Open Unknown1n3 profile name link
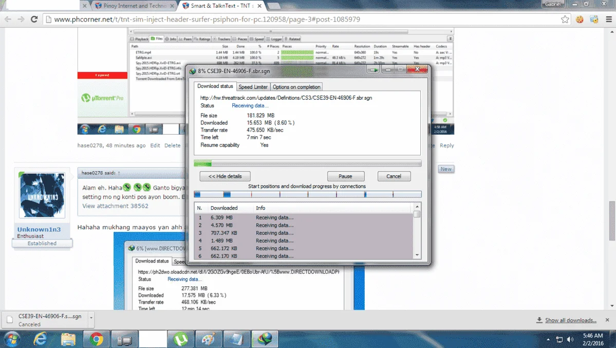 pyautogui.click(x=39, y=230)
